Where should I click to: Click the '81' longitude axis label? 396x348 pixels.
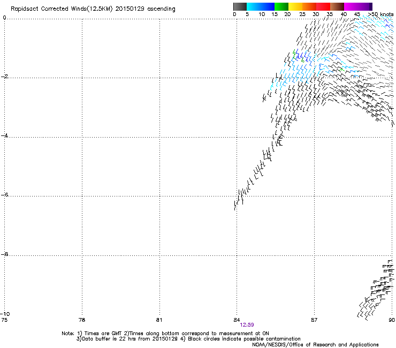coord(159,320)
